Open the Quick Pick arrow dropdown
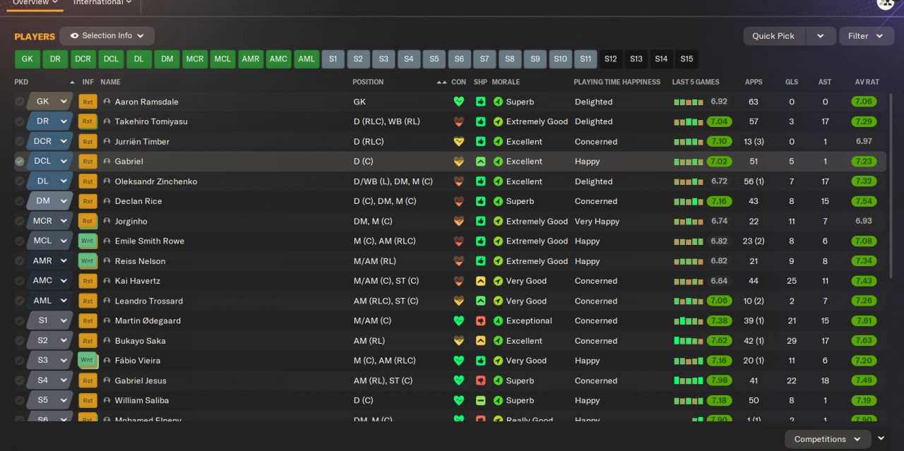This screenshot has height=451, width=904. tap(820, 36)
